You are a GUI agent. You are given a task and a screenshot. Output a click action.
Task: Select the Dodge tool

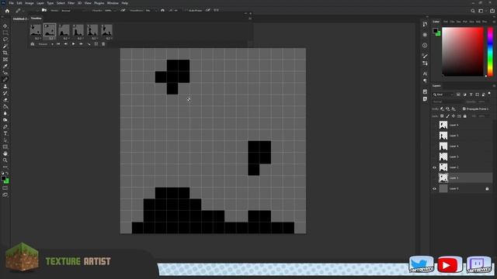5,120
